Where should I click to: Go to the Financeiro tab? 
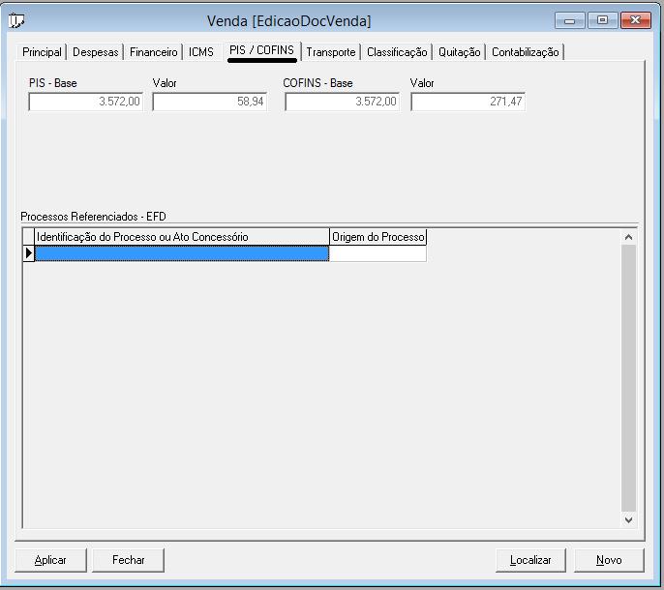click(153, 52)
